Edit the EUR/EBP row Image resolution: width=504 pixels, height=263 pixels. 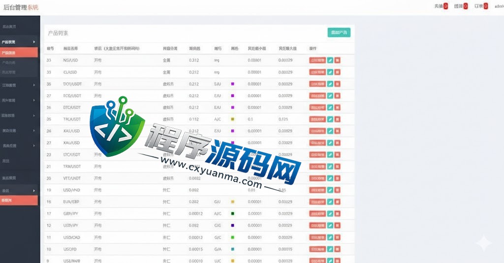coord(330,202)
